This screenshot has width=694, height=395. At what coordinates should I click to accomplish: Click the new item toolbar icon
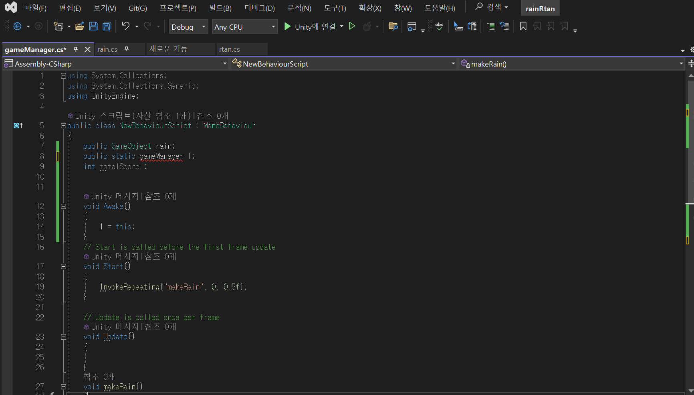[x=59, y=26]
